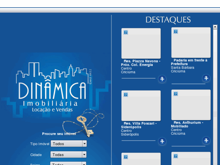Click the 'Santa Bárbara' neighborhood text
The width and height of the screenshot is (220, 165).
coord(182,68)
